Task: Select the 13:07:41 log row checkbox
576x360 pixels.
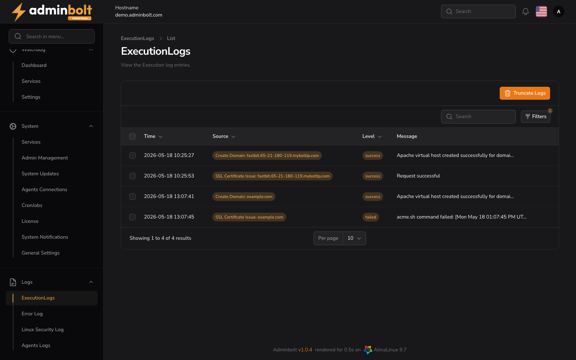Action: coord(132,197)
